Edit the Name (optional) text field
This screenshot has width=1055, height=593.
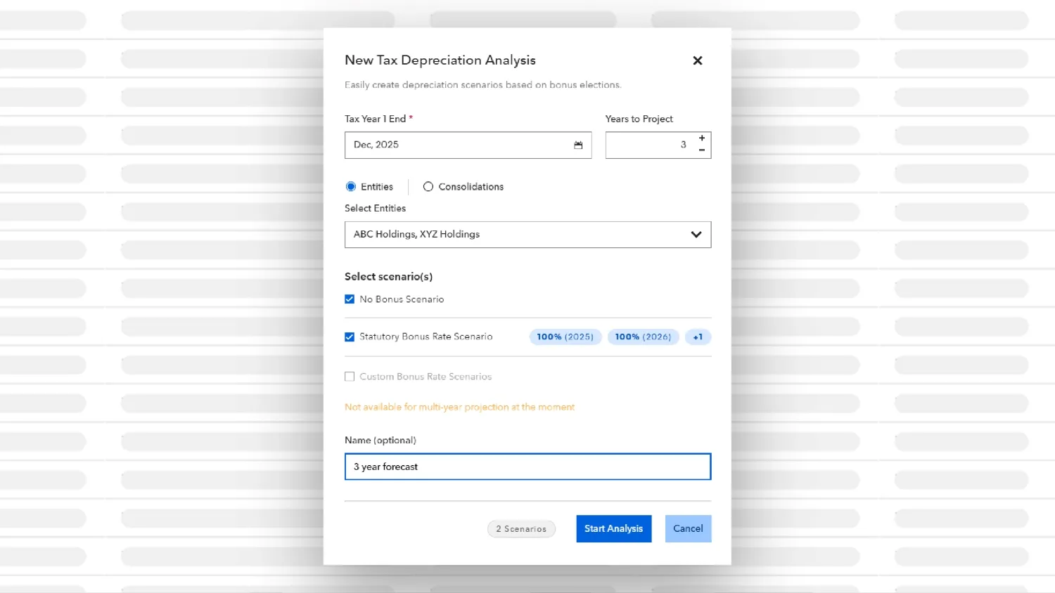pos(527,467)
